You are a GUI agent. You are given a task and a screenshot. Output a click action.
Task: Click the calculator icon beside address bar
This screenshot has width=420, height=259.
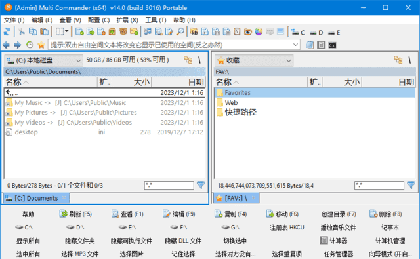[x=321, y=45]
